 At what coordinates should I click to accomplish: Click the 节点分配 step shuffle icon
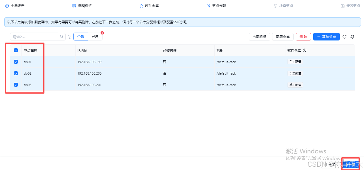coord(208,6)
